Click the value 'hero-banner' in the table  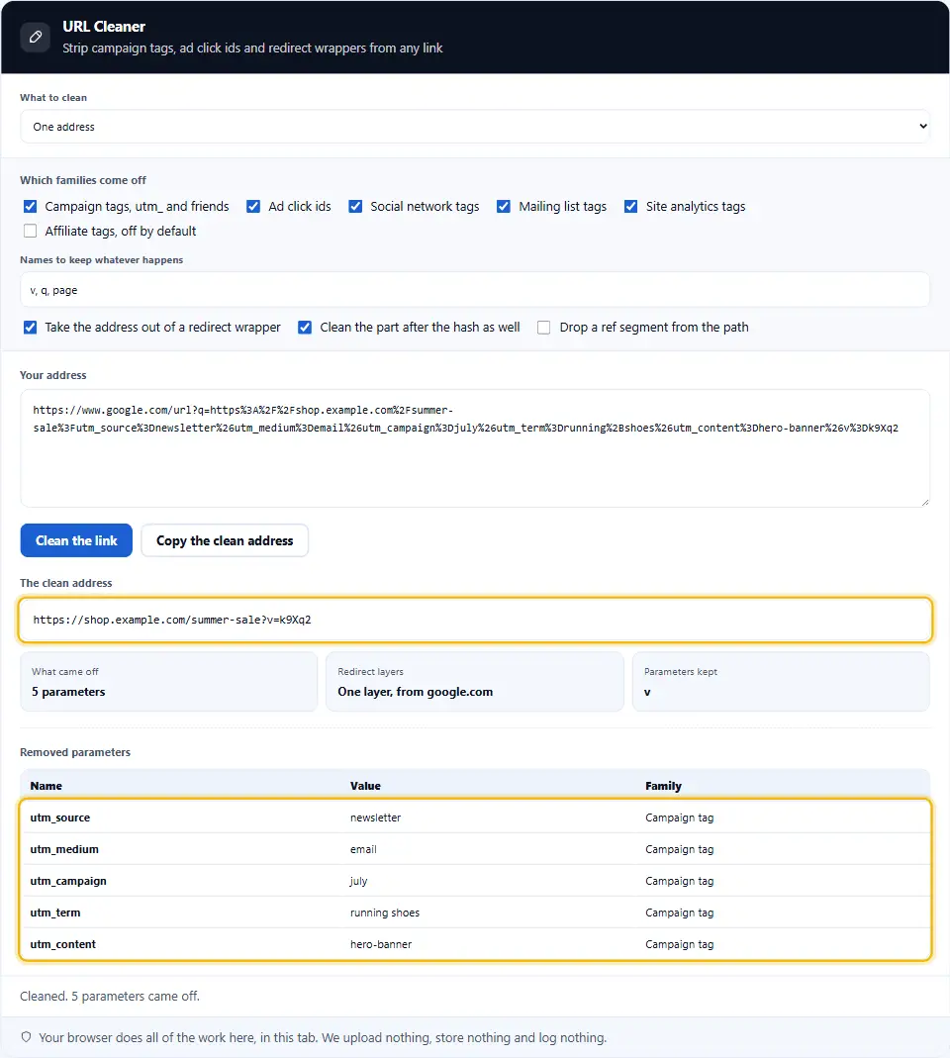(381, 944)
